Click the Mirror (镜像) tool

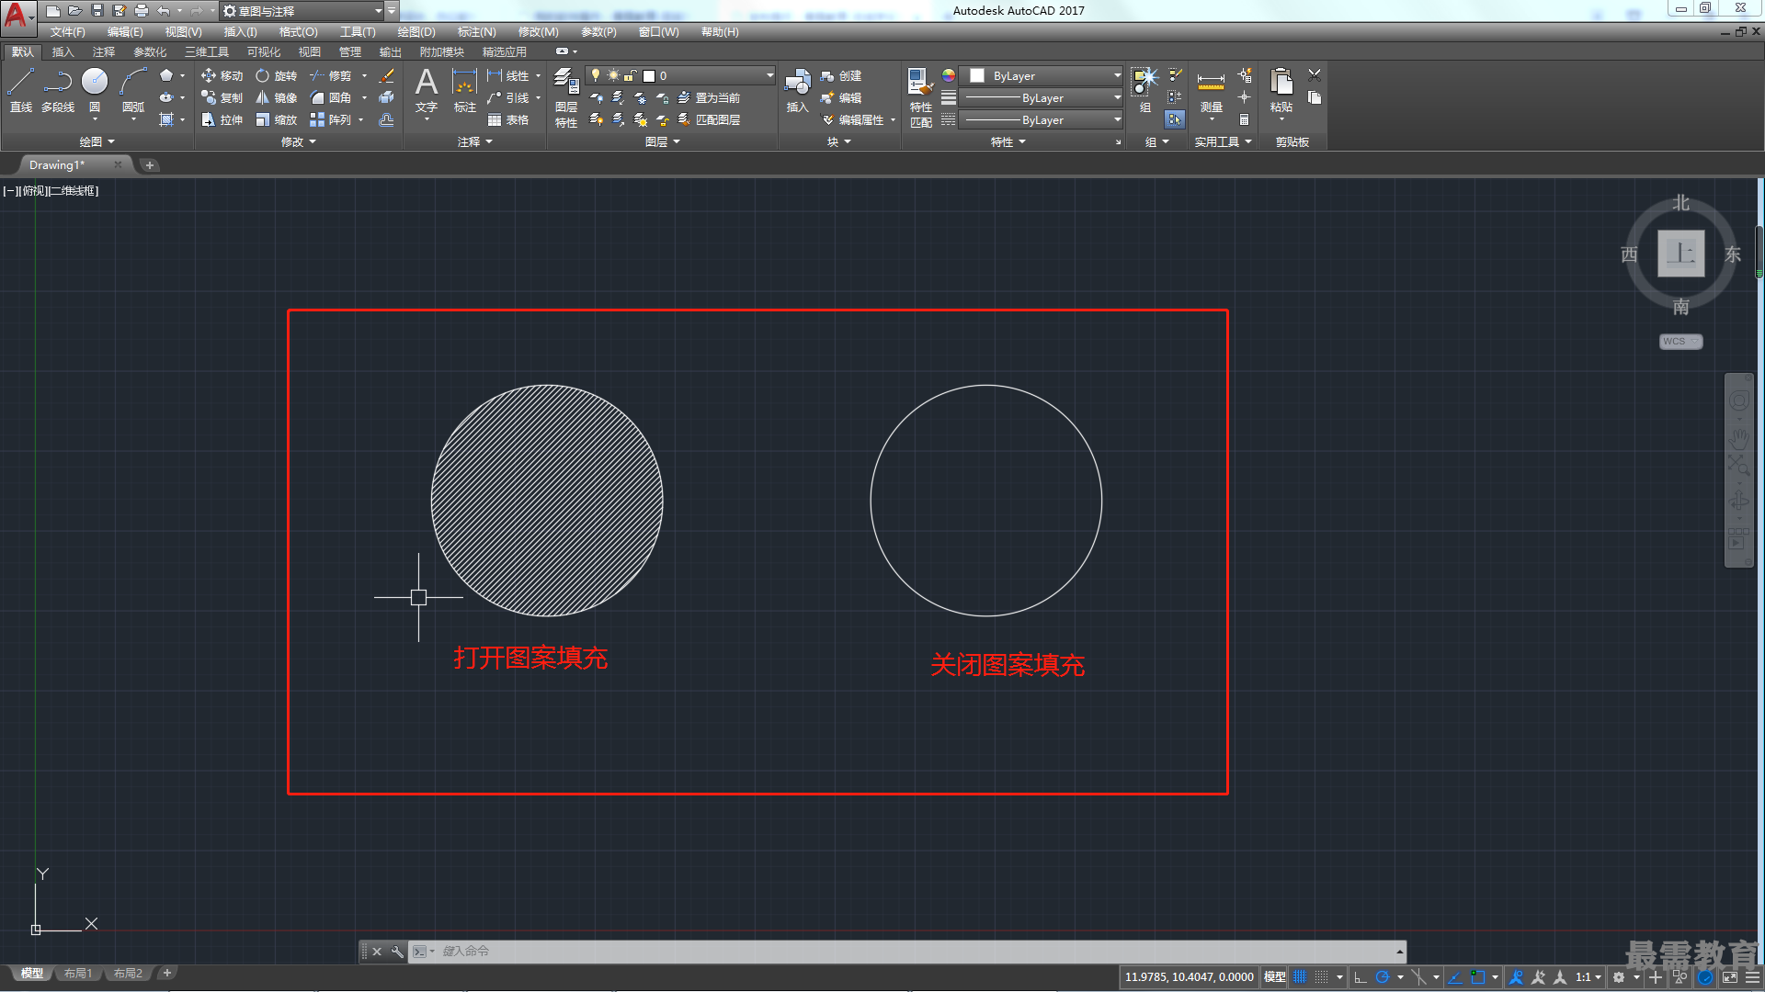pos(277,97)
